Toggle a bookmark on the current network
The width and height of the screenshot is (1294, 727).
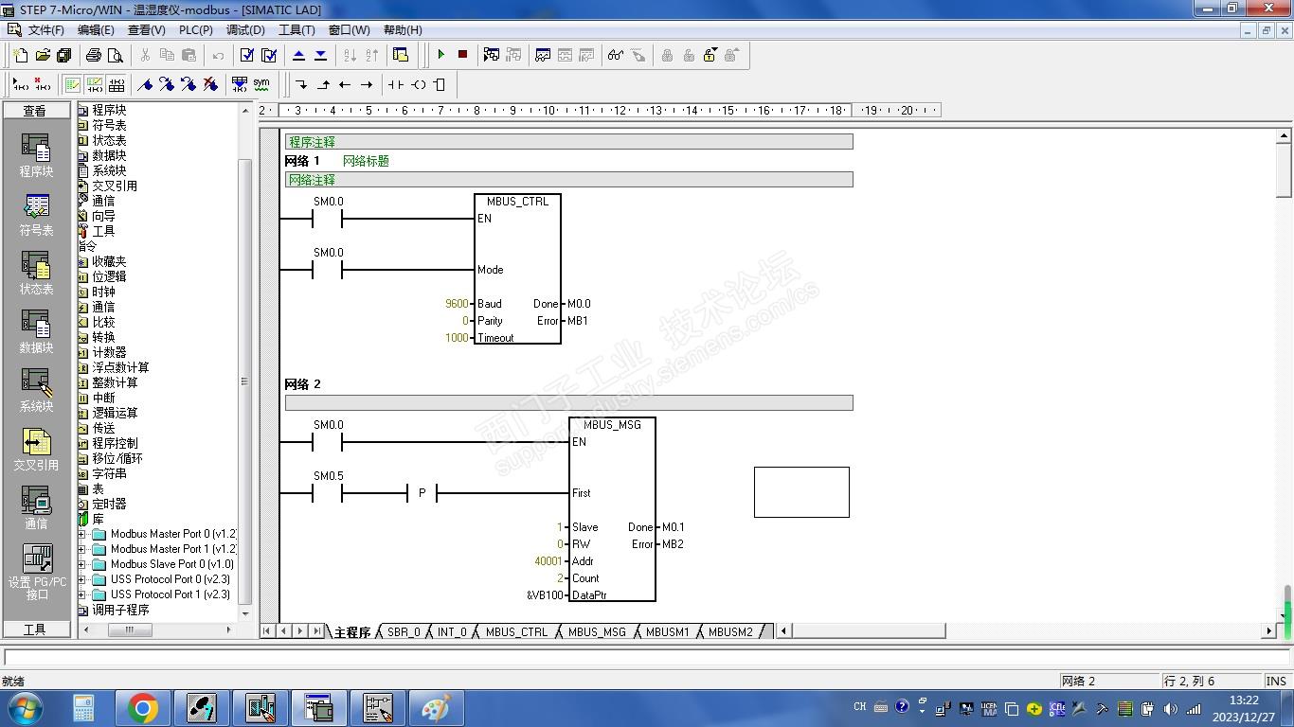[x=145, y=84]
